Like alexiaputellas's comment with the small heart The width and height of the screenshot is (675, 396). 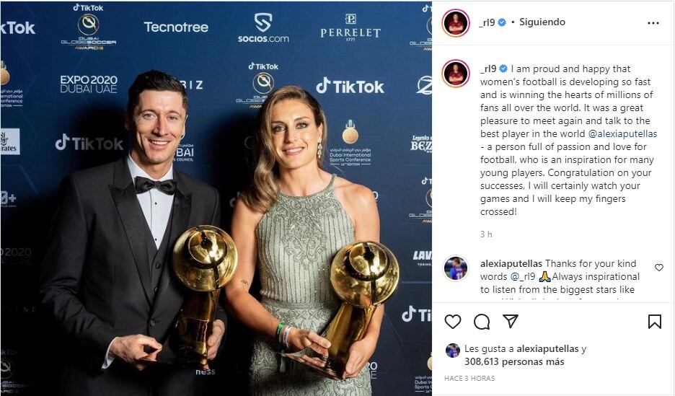coord(659,268)
